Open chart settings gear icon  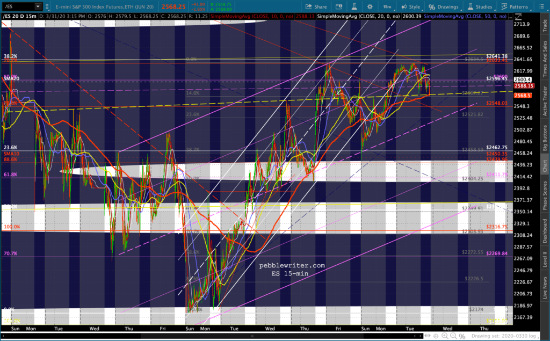click(x=370, y=6)
